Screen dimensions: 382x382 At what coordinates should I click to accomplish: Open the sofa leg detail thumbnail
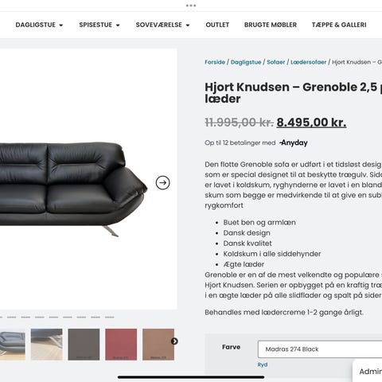point(46,345)
